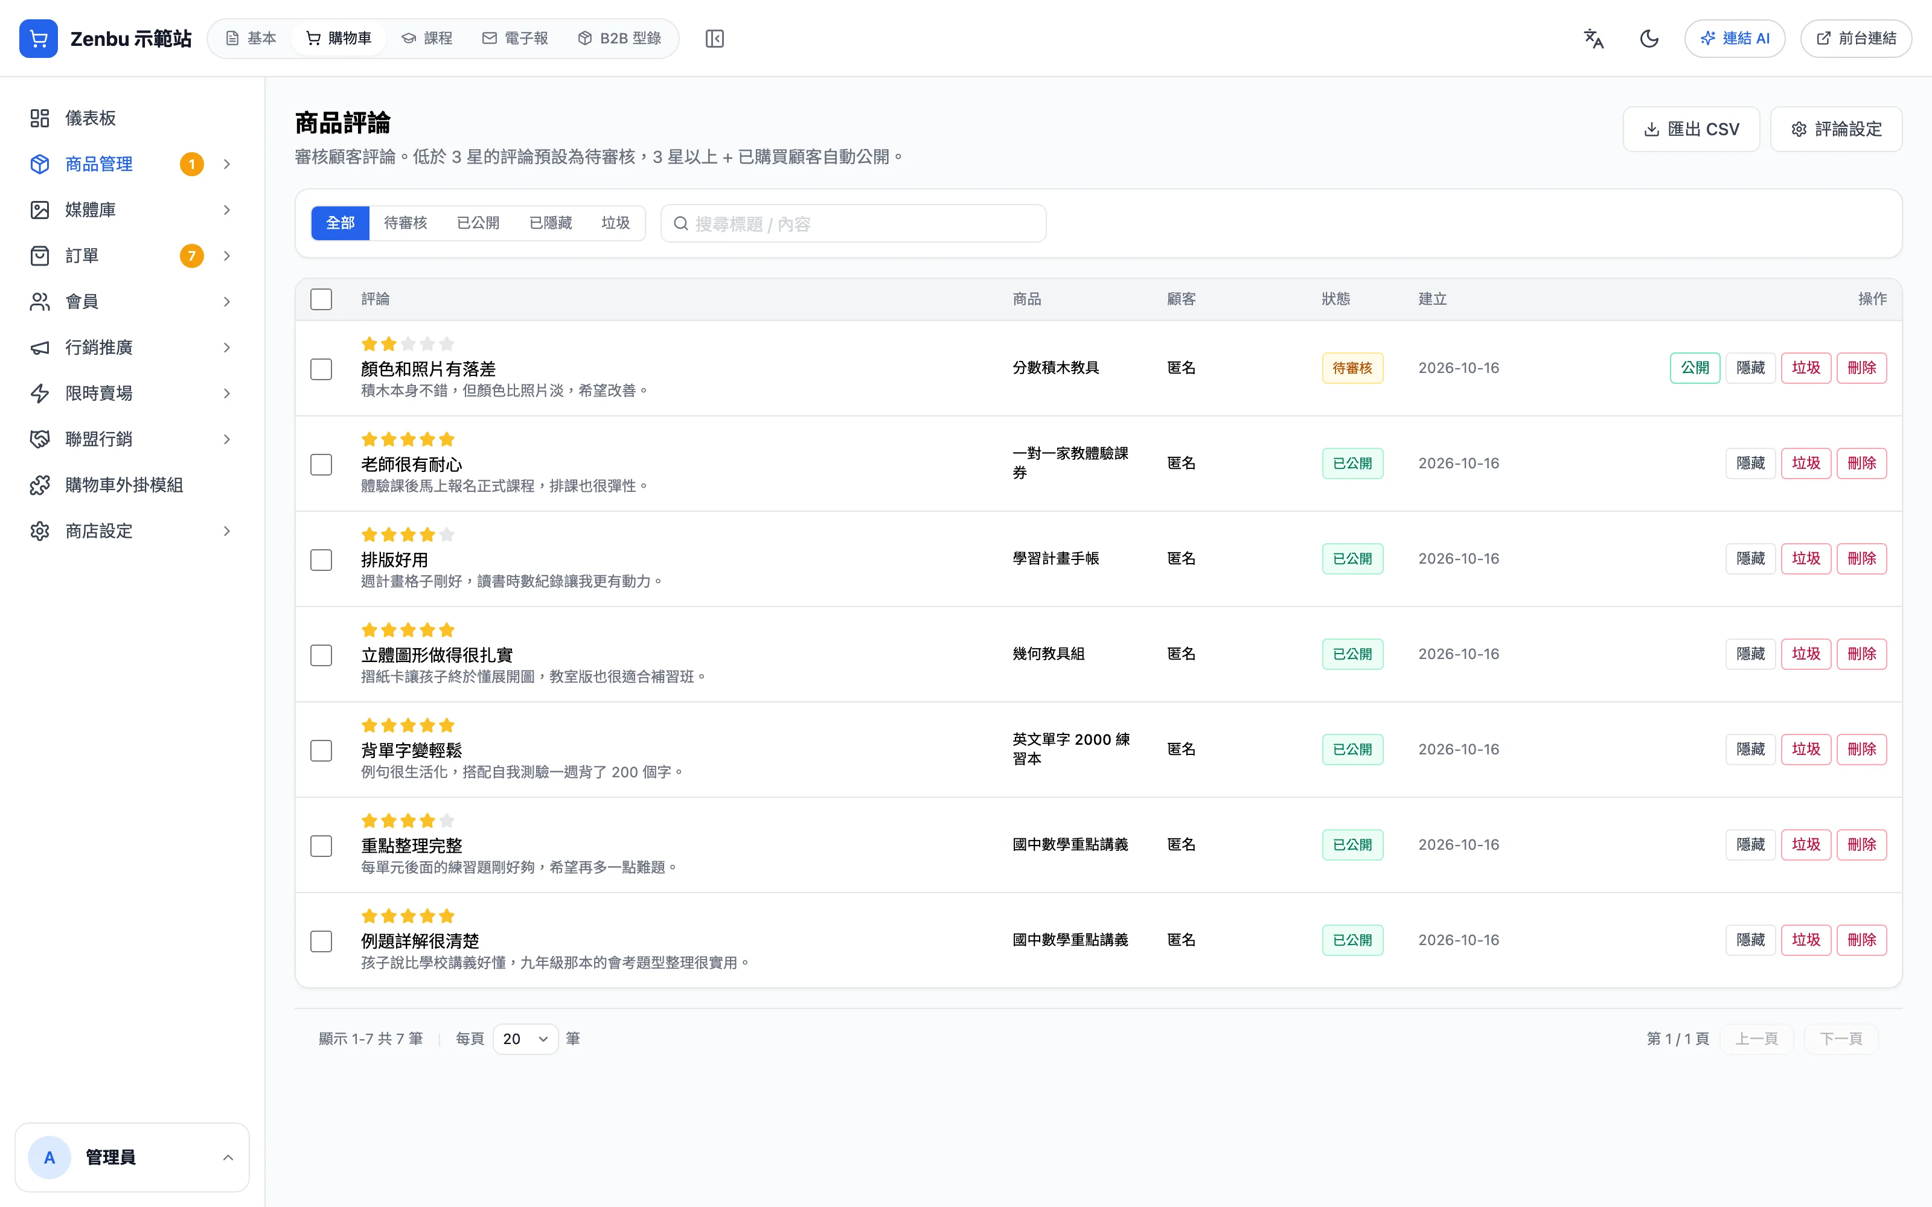This screenshot has width=1932, height=1207.
Task: Click the 媒體庫 image icon
Action: pos(40,210)
